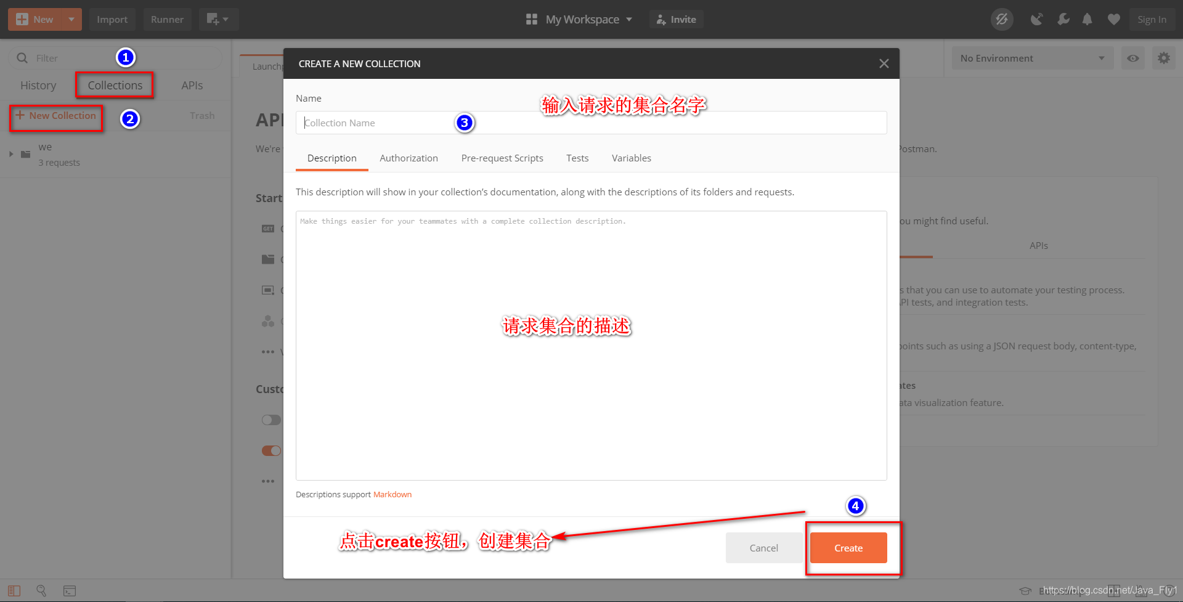
Task: Expand the 'we' collection arrow
Action: pyautogui.click(x=11, y=154)
